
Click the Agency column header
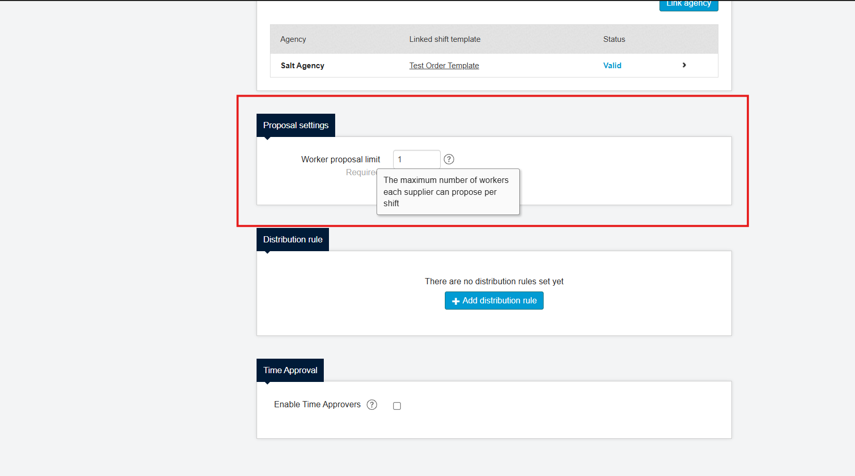293,39
